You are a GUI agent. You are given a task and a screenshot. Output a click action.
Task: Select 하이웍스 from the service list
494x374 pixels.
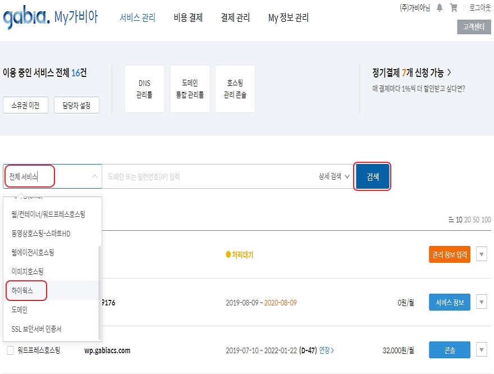[x=22, y=290]
